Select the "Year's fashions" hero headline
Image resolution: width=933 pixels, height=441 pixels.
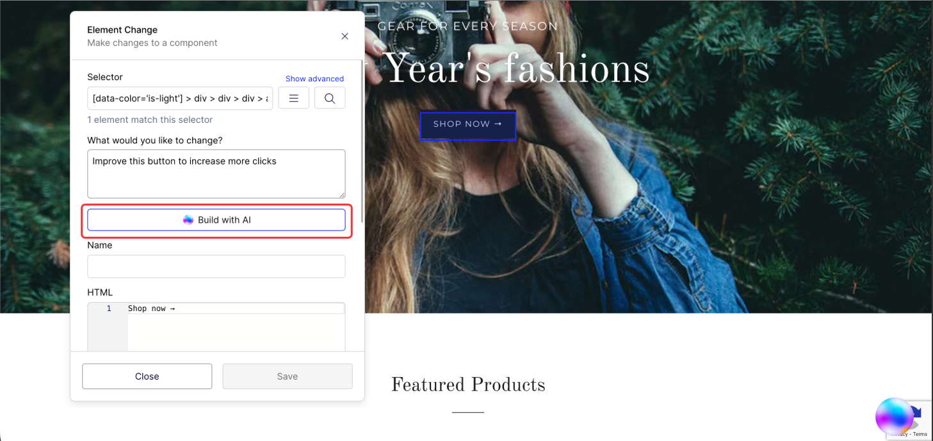tap(518, 69)
